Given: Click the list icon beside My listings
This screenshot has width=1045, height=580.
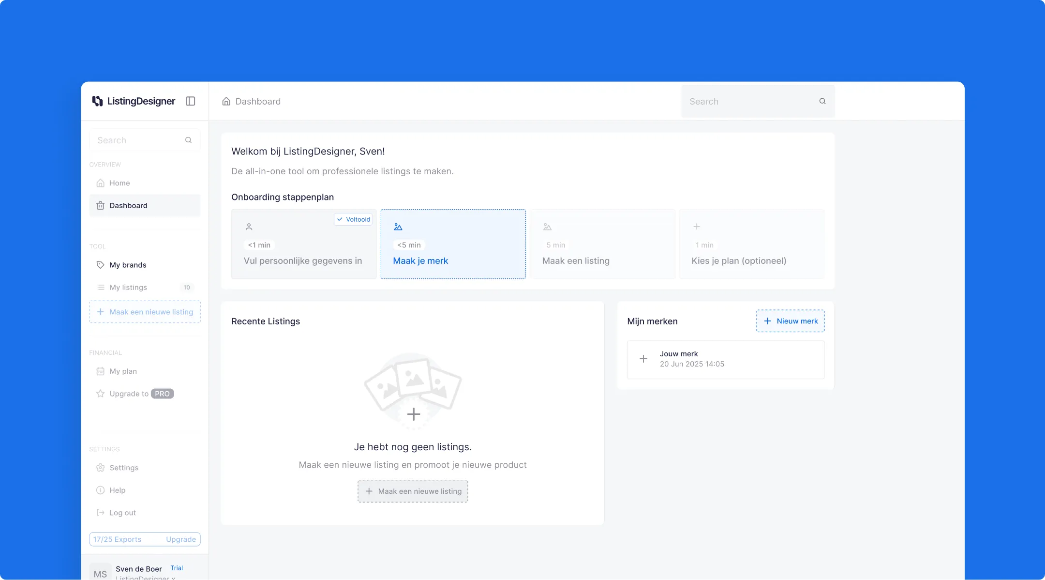Looking at the screenshot, I should [101, 287].
